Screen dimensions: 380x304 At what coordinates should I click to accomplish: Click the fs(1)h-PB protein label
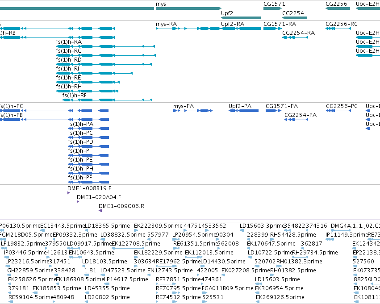tap(11, 115)
